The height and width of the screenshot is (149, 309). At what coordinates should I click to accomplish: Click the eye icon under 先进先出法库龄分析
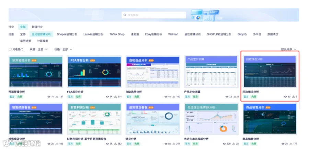(224, 144)
